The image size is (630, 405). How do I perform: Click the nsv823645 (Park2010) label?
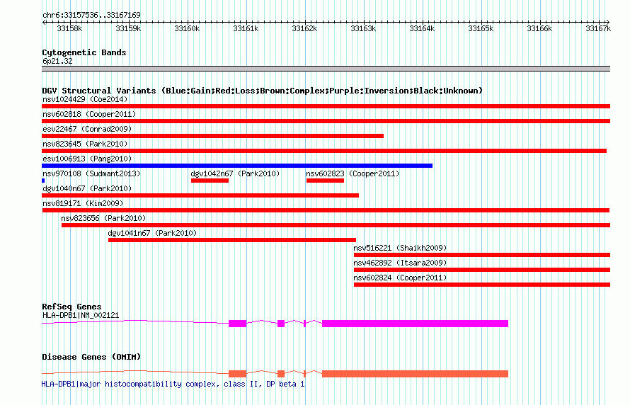click(x=85, y=144)
